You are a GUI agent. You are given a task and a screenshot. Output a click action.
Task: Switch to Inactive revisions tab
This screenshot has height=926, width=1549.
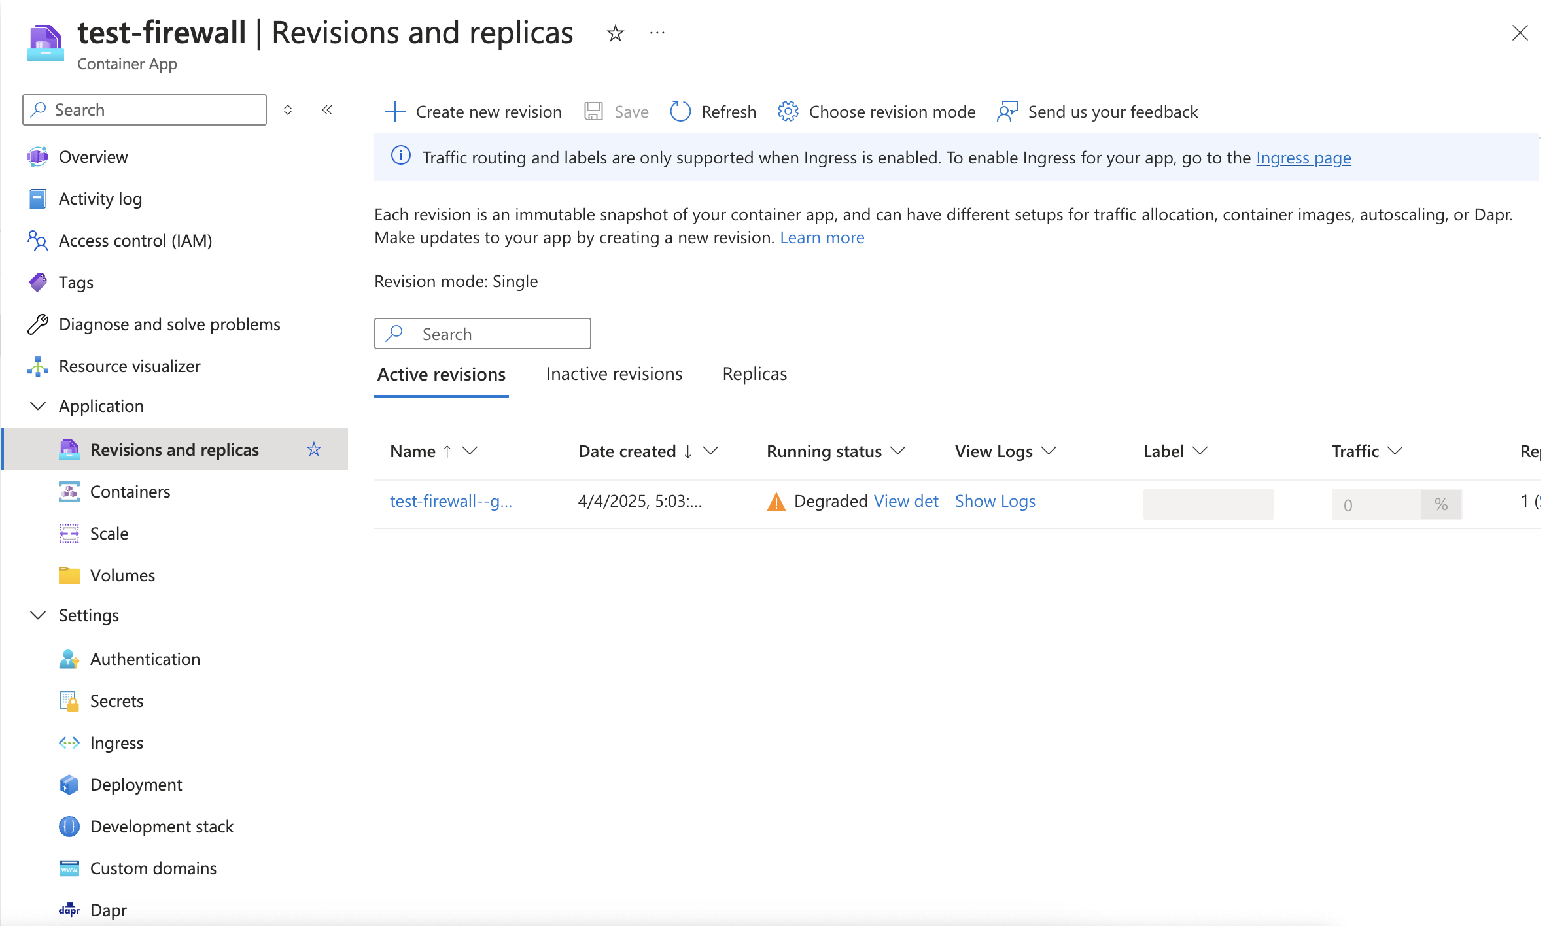click(614, 374)
